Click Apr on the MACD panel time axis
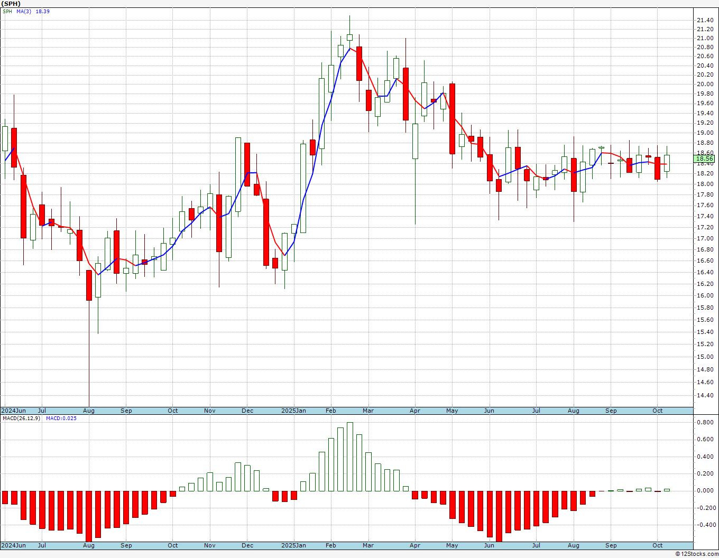This screenshot has width=719, height=558. pyautogui.click(x=415, y=545)
